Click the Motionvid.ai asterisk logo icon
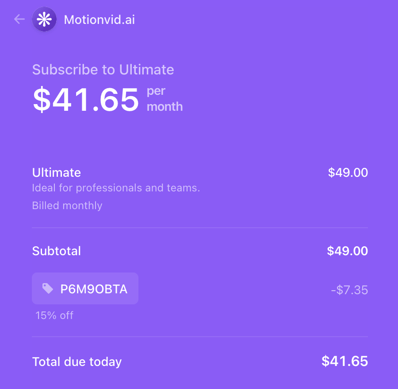Image resolution: width=398 pixels, height=389 pixels. pyautogui.click(x=44, y=19)
